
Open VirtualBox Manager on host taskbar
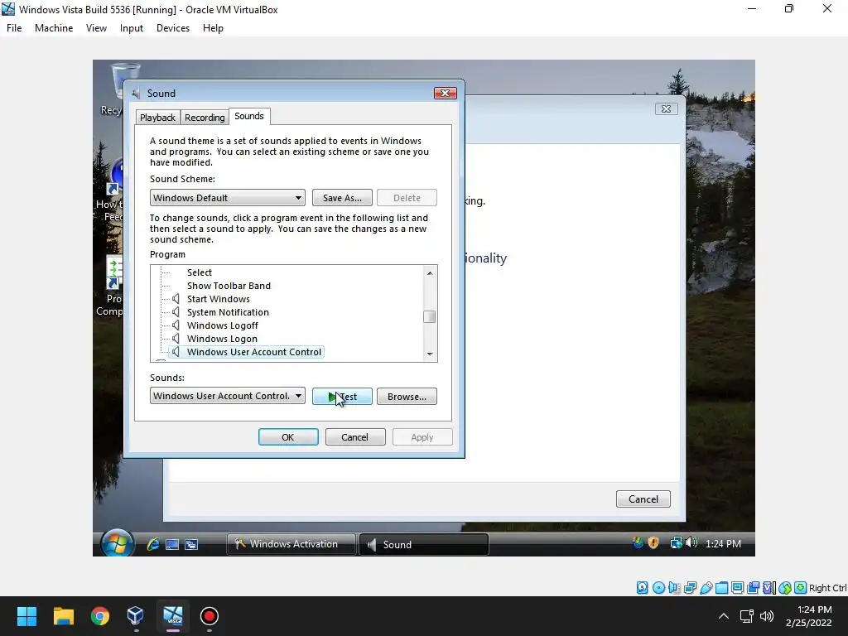click(136, 616)
